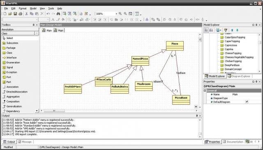Expand the Annotation toolbox category
The width and height of the screenshot is (263, 150).
pyautogui.click(x=20, y=29)
